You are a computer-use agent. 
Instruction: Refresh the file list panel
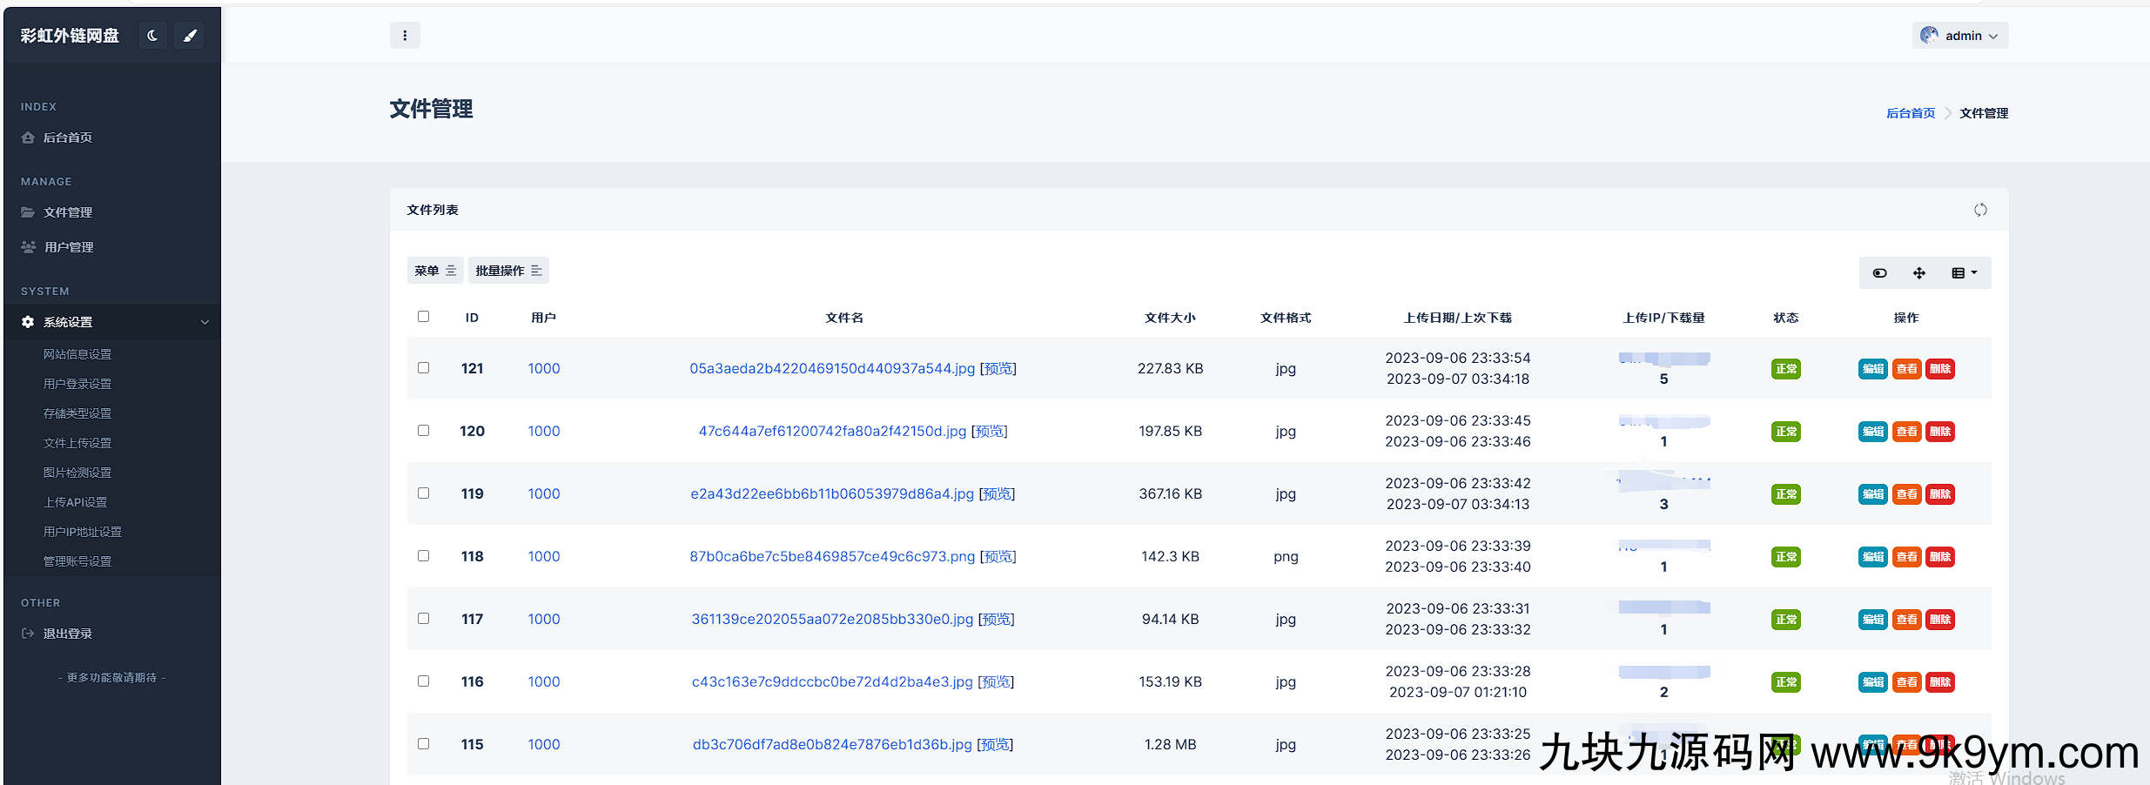[1980, 210]
